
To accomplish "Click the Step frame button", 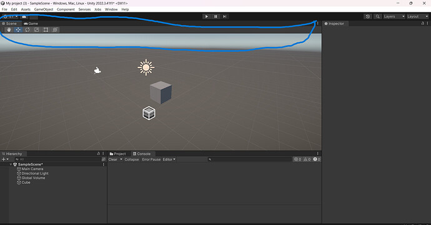I will (x=225, y=16).
